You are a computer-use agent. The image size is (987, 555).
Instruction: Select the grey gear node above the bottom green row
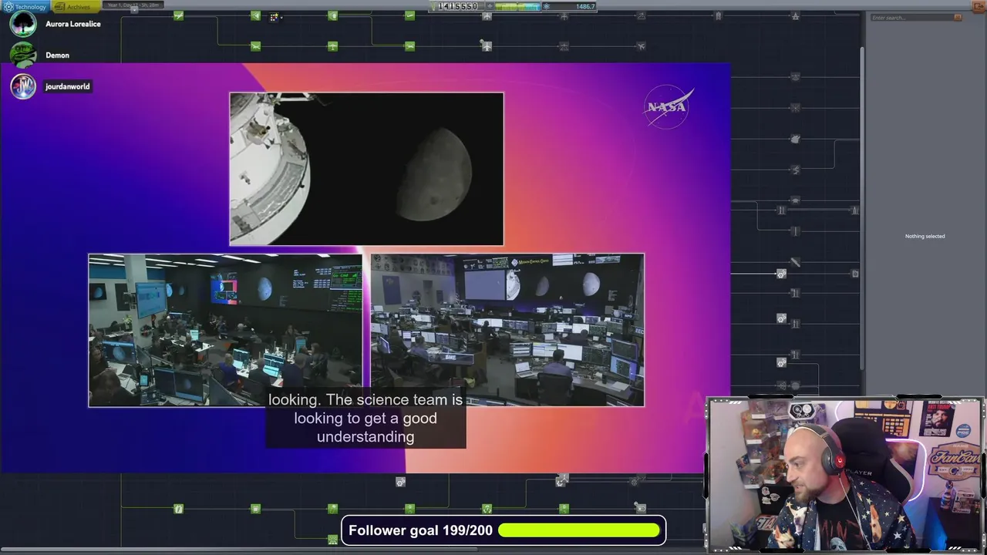coord(400,482)
